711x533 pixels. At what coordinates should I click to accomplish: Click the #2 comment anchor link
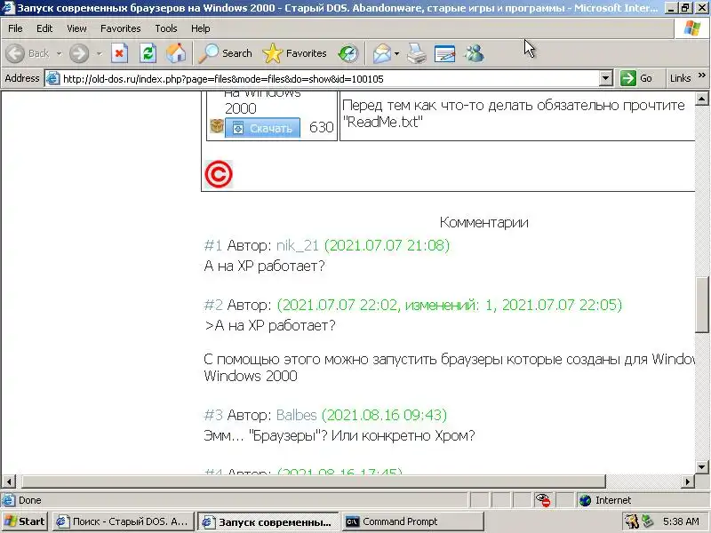pos(213,305)
